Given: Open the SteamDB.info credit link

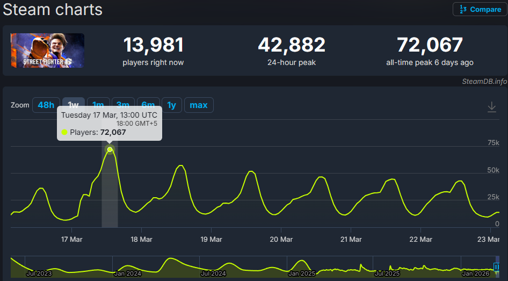Looking at the screenshot, I should tap(484, 81).
